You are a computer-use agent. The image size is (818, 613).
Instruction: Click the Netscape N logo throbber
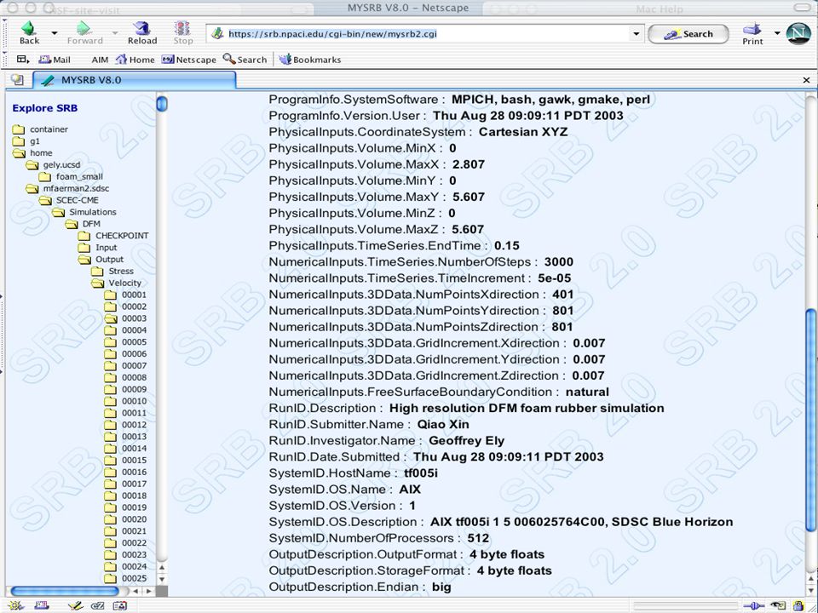tap(798, 33)
